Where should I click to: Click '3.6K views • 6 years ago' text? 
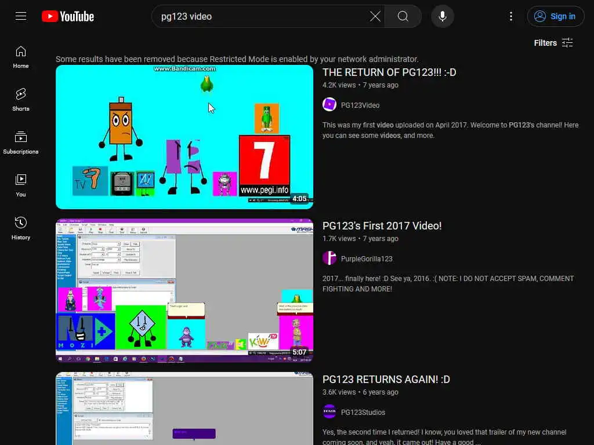tap(360, 392)
